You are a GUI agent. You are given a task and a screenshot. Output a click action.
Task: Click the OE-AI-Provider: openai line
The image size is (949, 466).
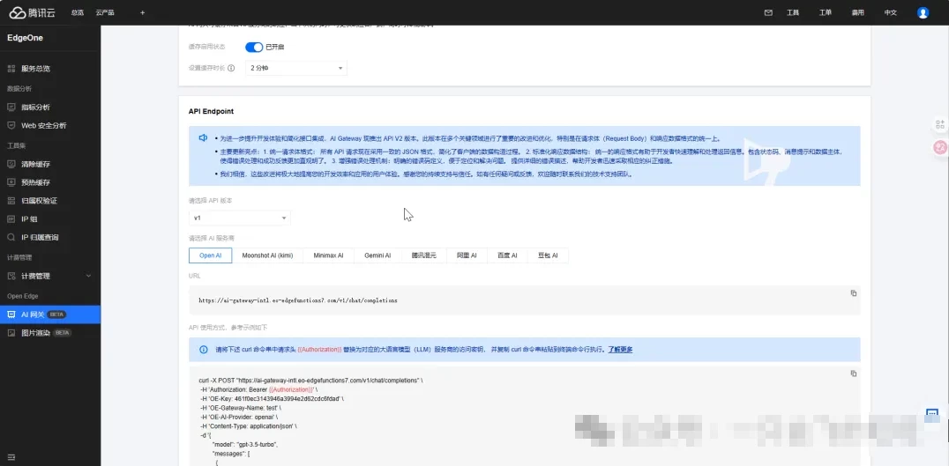coord(239,417)
